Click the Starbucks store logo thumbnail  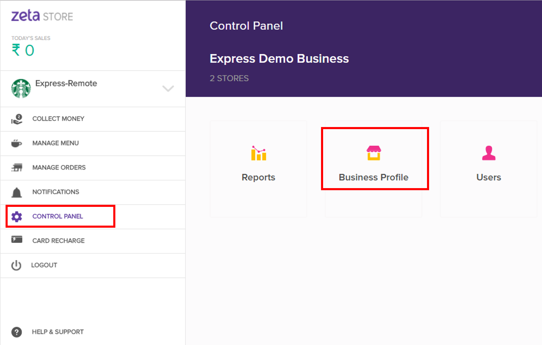click(x=21, y=89)
